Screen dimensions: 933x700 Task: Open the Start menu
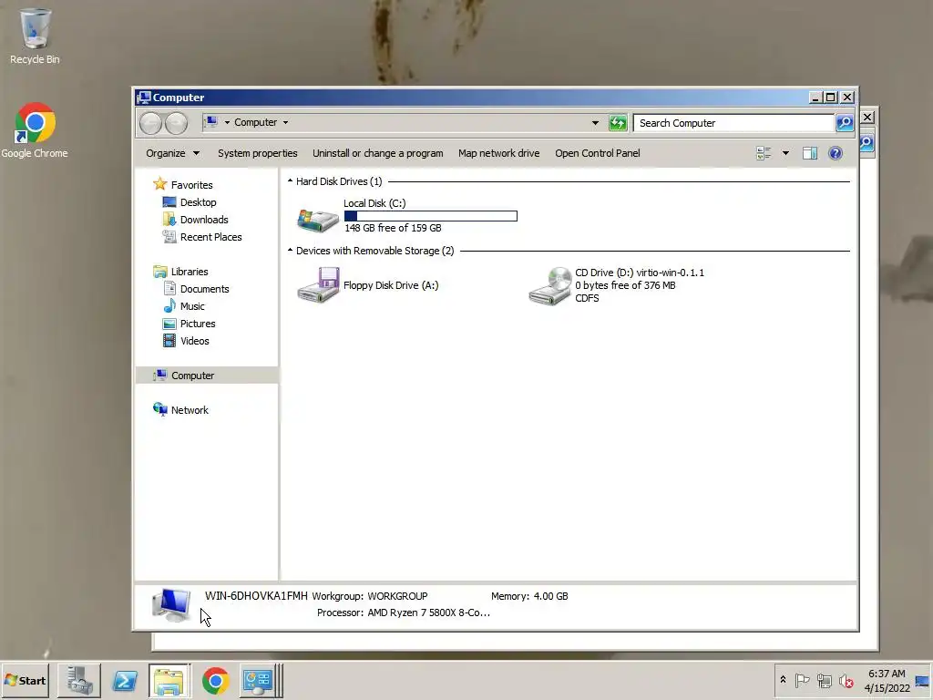[x=25, y=680]
